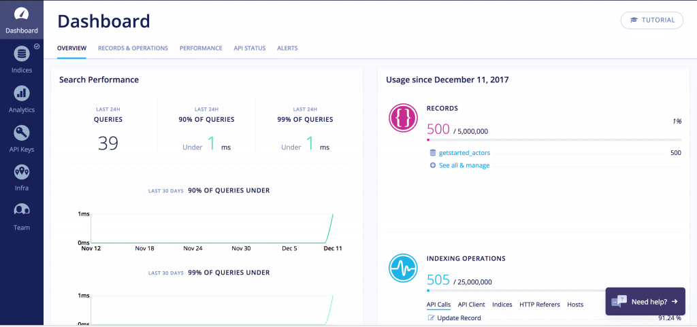Viewport: 697px width, 327px height.
Task: Open the Indices section in sidebar
Action: (x=21, y=59)
